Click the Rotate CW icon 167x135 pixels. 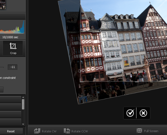[37, 131]
